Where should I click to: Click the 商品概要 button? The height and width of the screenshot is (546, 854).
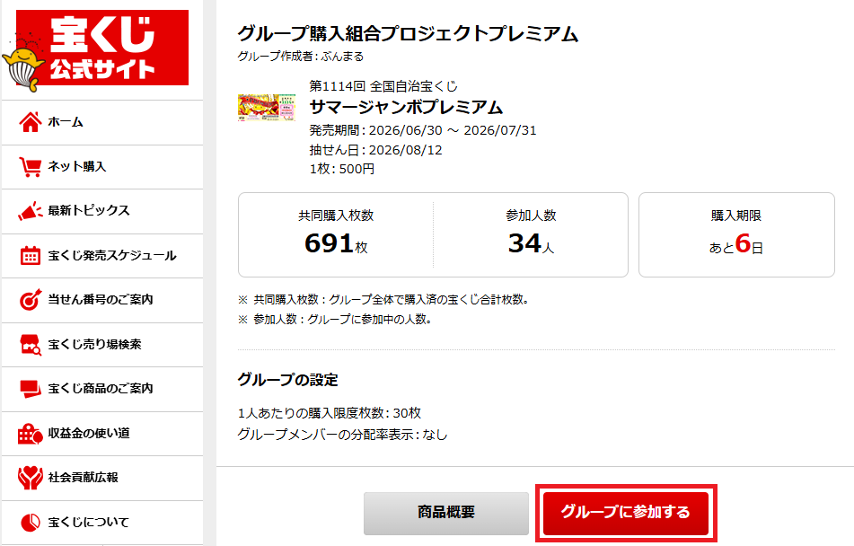tap(446, 514)
